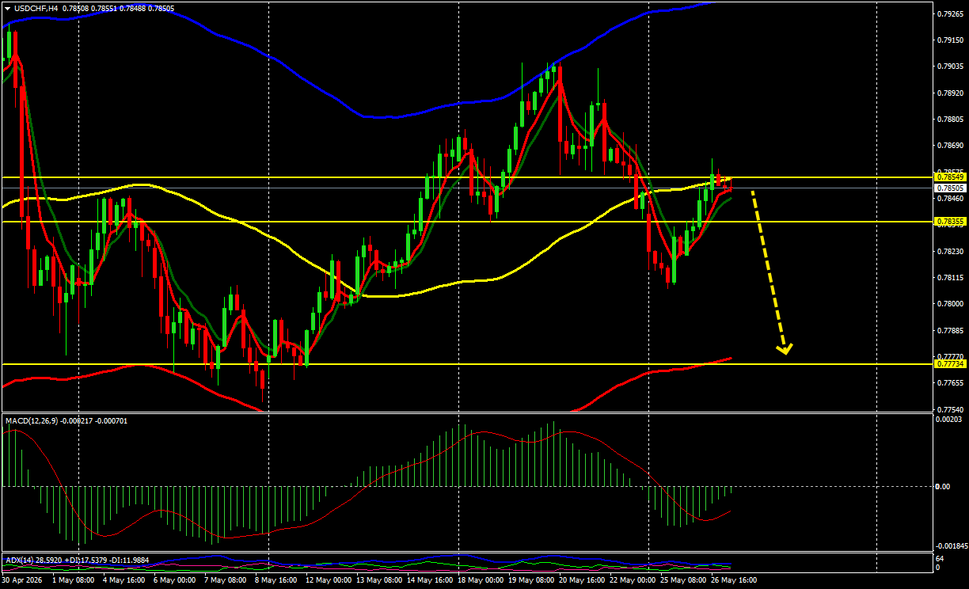969x589 pixels.
Task: Select the ADX(14) indicator label
Action: [x=20, y=560]
